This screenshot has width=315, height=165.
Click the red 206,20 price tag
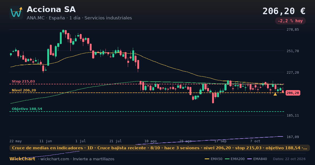pyautogui.click(x=293, y=93)
